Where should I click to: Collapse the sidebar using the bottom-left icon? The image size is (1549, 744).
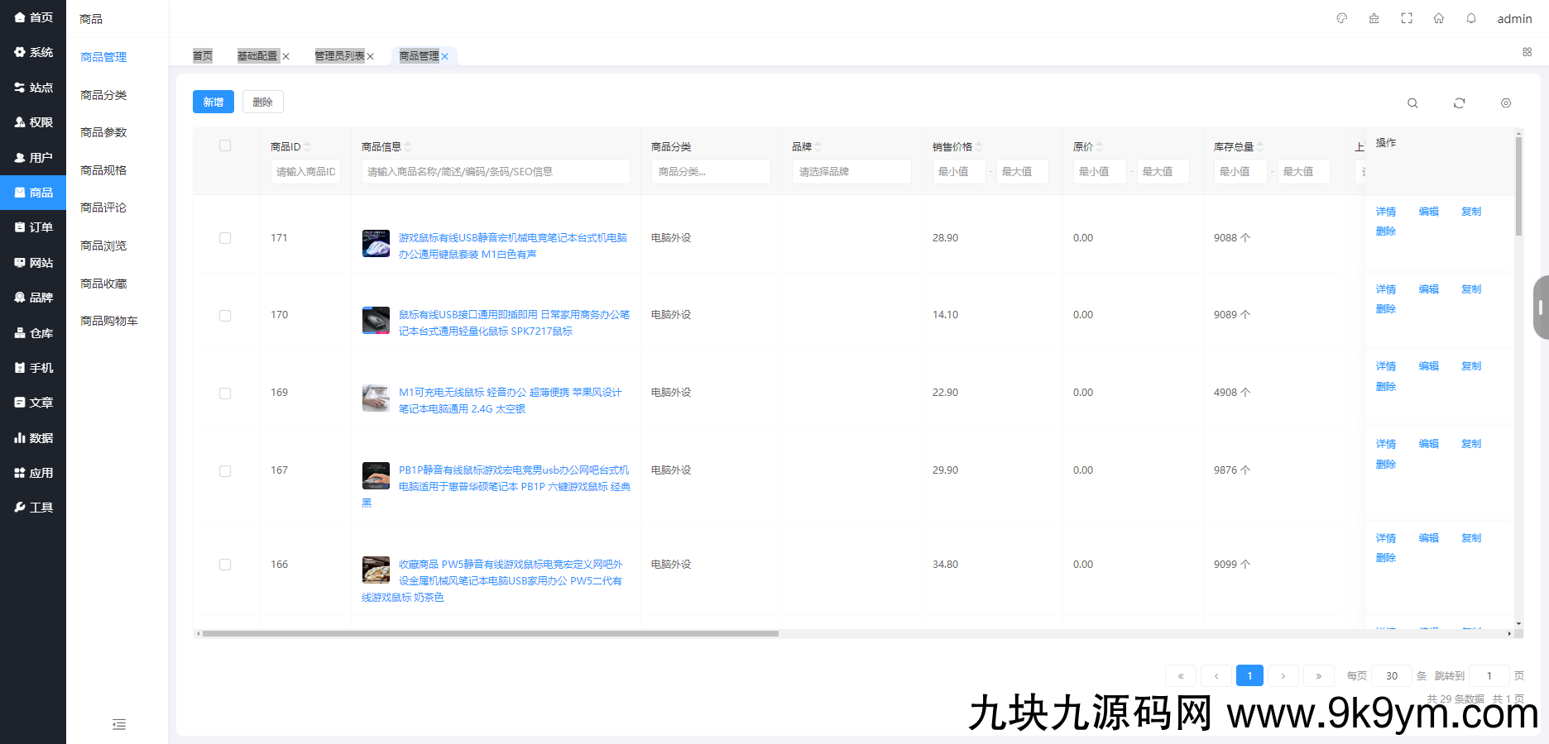click(118, 724)
